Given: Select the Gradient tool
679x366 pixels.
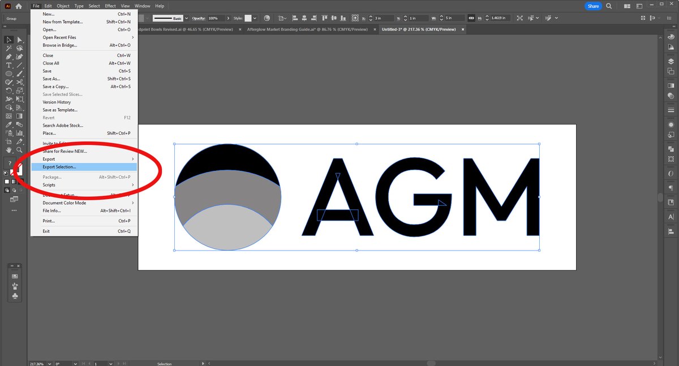Looking at the screenshot, I should [x=19, y=116].
